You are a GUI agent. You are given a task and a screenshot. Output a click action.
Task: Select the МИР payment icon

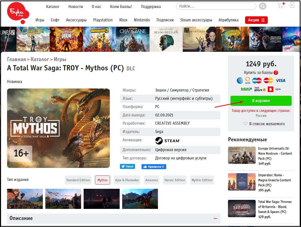(x=246, y=89)
